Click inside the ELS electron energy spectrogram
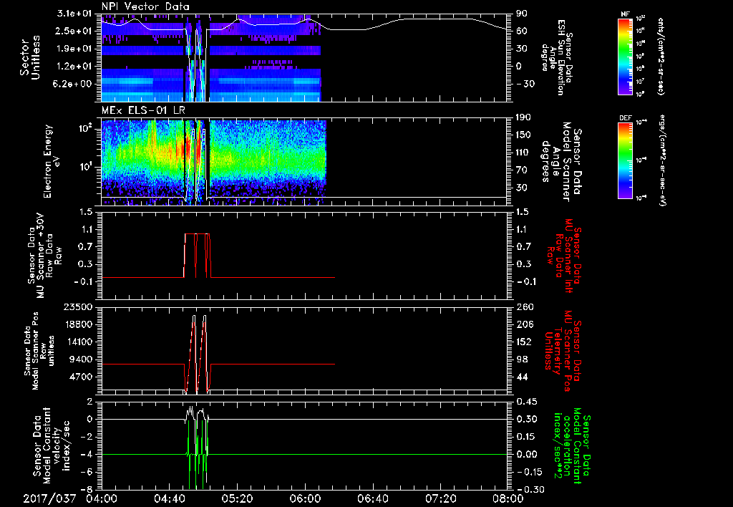 click(x=304, y=161)
